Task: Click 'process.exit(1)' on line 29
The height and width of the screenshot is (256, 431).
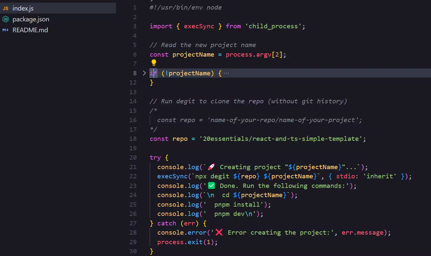Action: pyautogui.click(x=186, y=242)
